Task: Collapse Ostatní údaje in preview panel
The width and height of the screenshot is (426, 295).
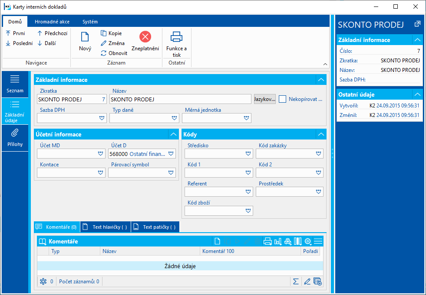Action: pos(417,94)
